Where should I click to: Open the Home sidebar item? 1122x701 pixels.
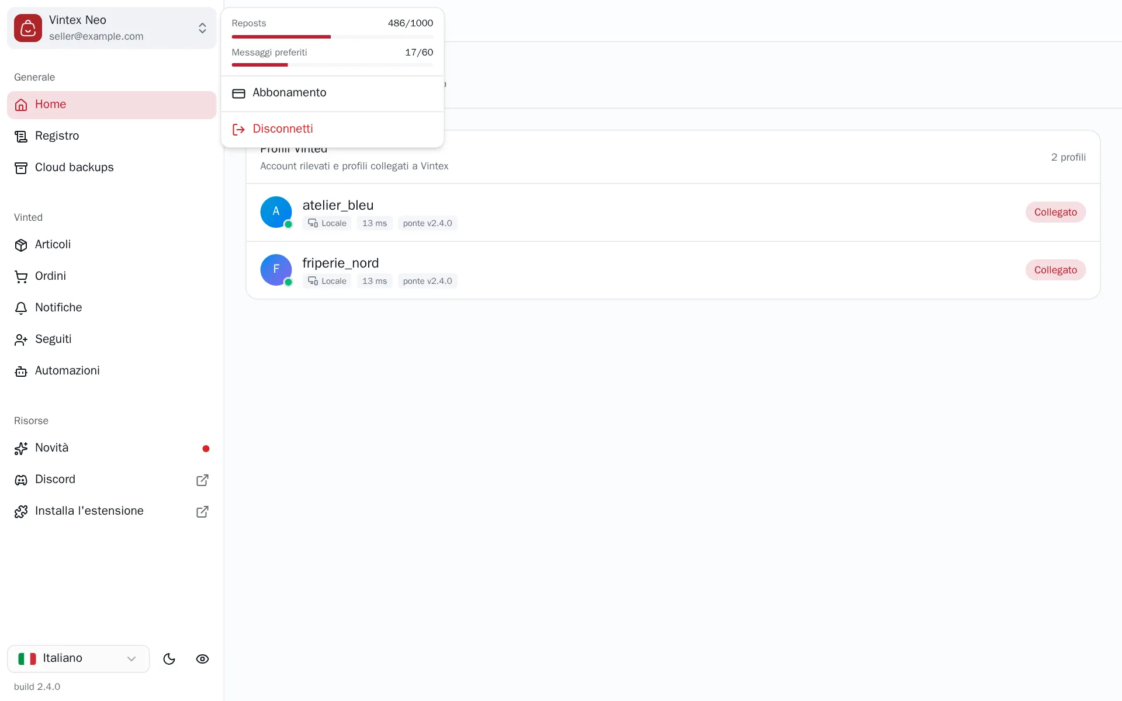pyautogui.click(x=112, y=105)
